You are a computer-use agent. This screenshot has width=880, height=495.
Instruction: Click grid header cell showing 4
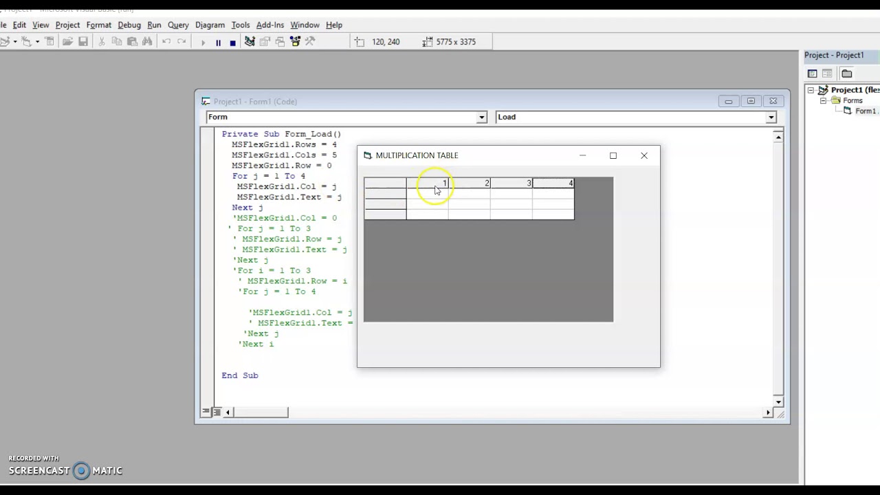tap(553, 183)
